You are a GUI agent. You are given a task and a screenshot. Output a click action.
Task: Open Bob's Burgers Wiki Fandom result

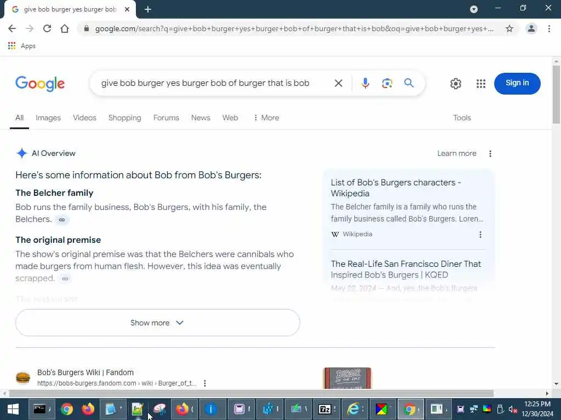tap(85, 372)
